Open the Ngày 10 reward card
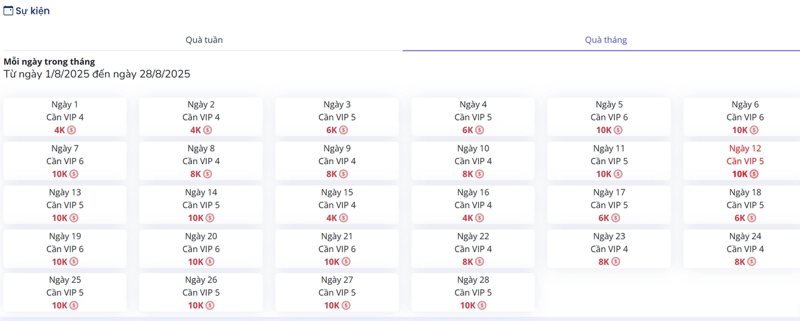The width and height of the screenshot is (800, 321). pos(473,160)
